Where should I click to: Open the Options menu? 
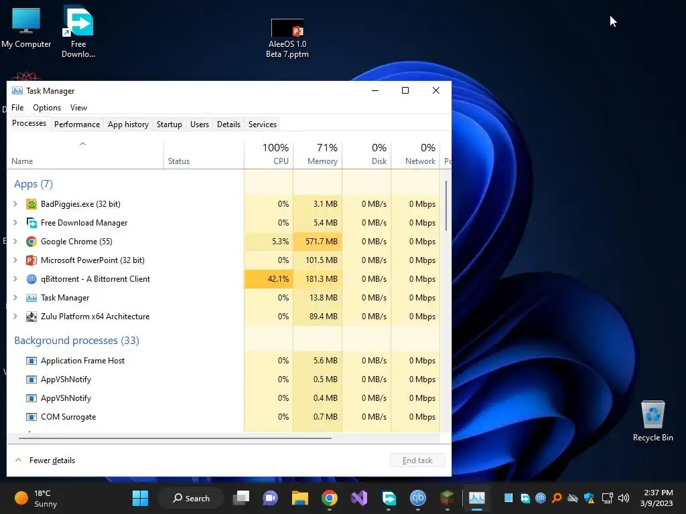tap(47, 108)
